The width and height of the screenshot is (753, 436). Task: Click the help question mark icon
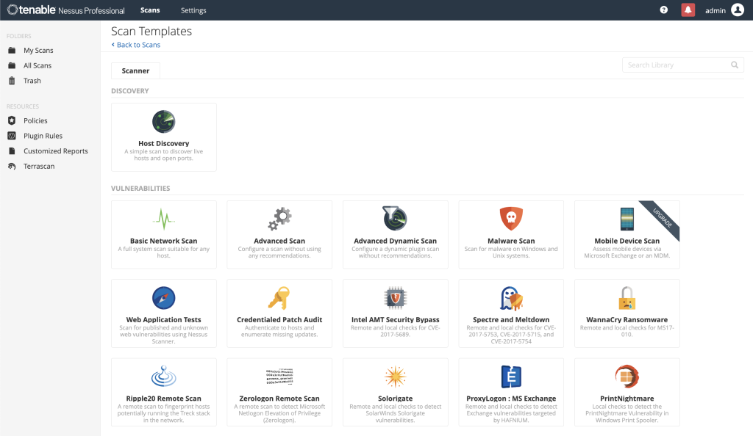664,10
